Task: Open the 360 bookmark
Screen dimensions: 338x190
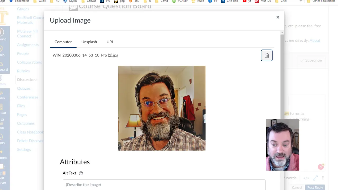Action: [x=134, y=1]
